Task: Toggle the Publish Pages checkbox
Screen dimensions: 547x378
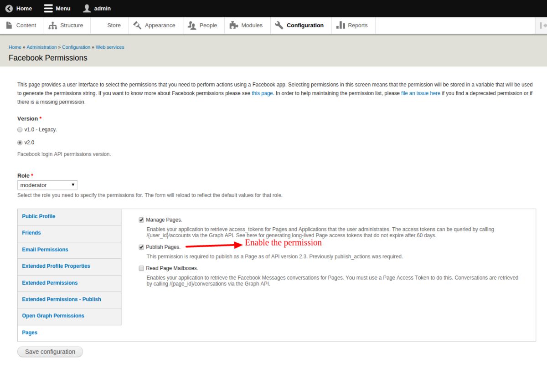Action: [x=141, y=247]
